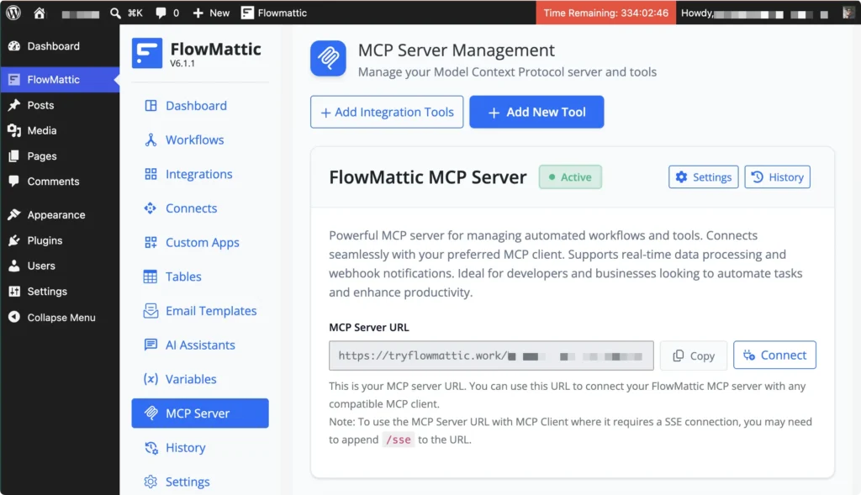Click the Email Templates envelope icon
The image size is (861, 495).
pyautogui.click(x=151, y=311)
